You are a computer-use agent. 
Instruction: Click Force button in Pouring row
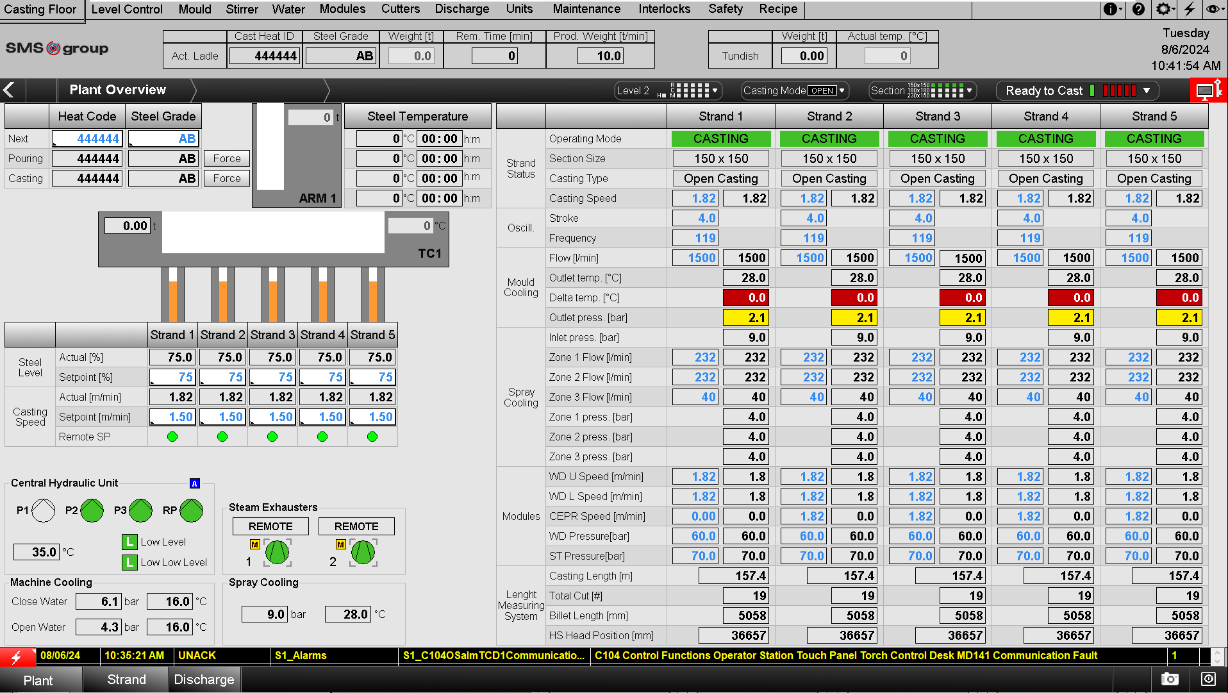[227, 158]
